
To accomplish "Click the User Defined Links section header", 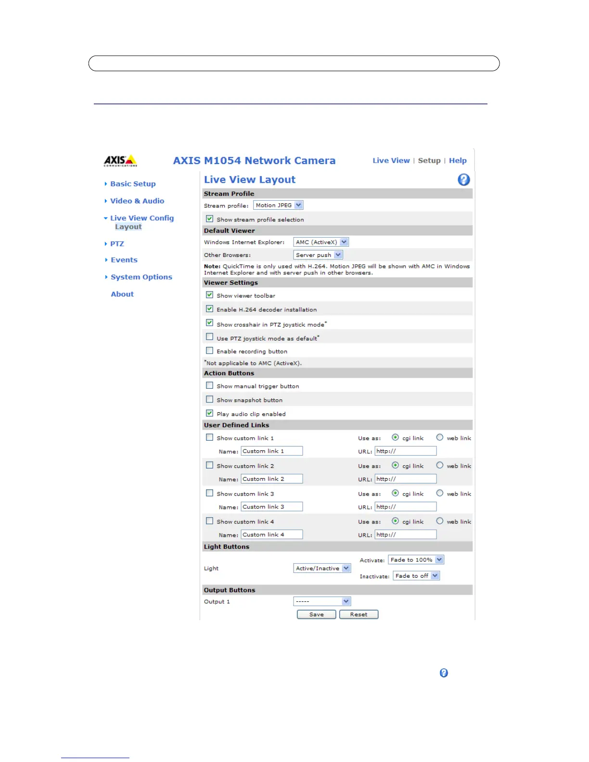I will pyautogui.click(x=337, y=425).
